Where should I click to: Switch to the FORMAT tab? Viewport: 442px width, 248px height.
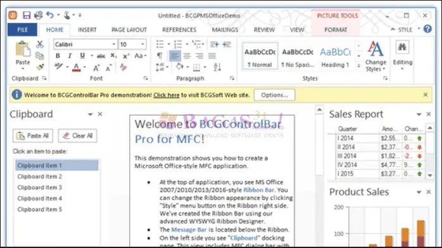(336, 30)
